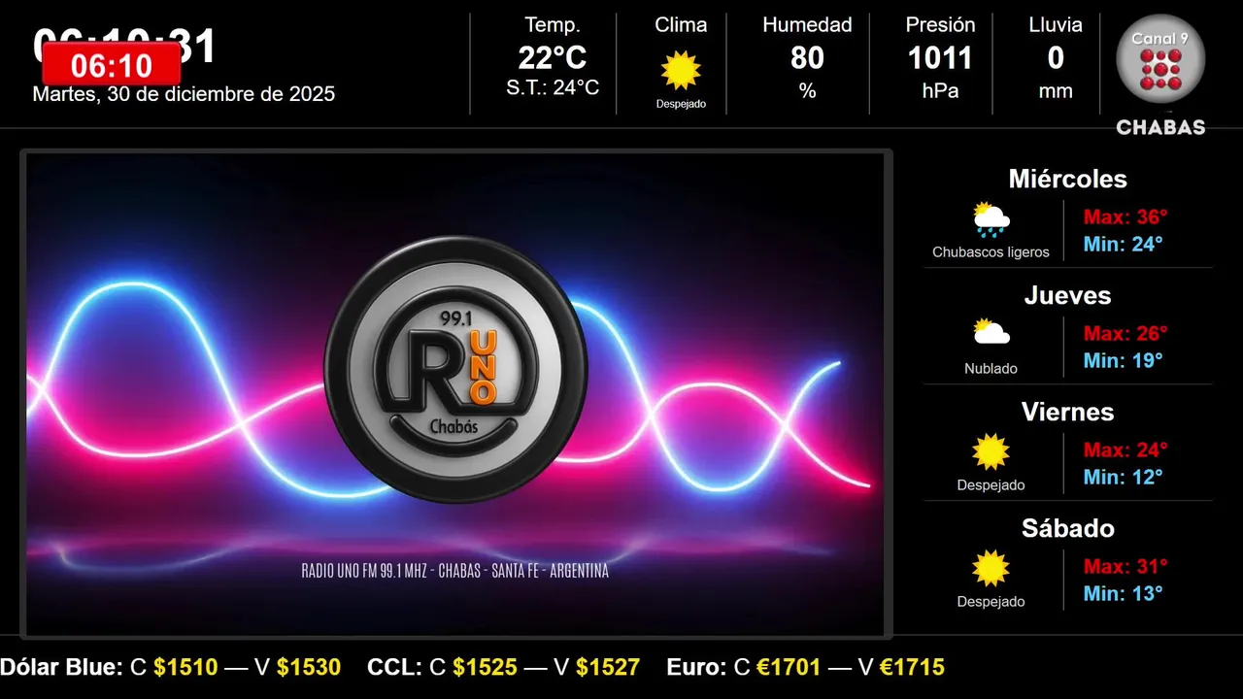Screen dimensions: 1243x699
Task: Click the Jueves forecast heading
Action: (1067, 295)
